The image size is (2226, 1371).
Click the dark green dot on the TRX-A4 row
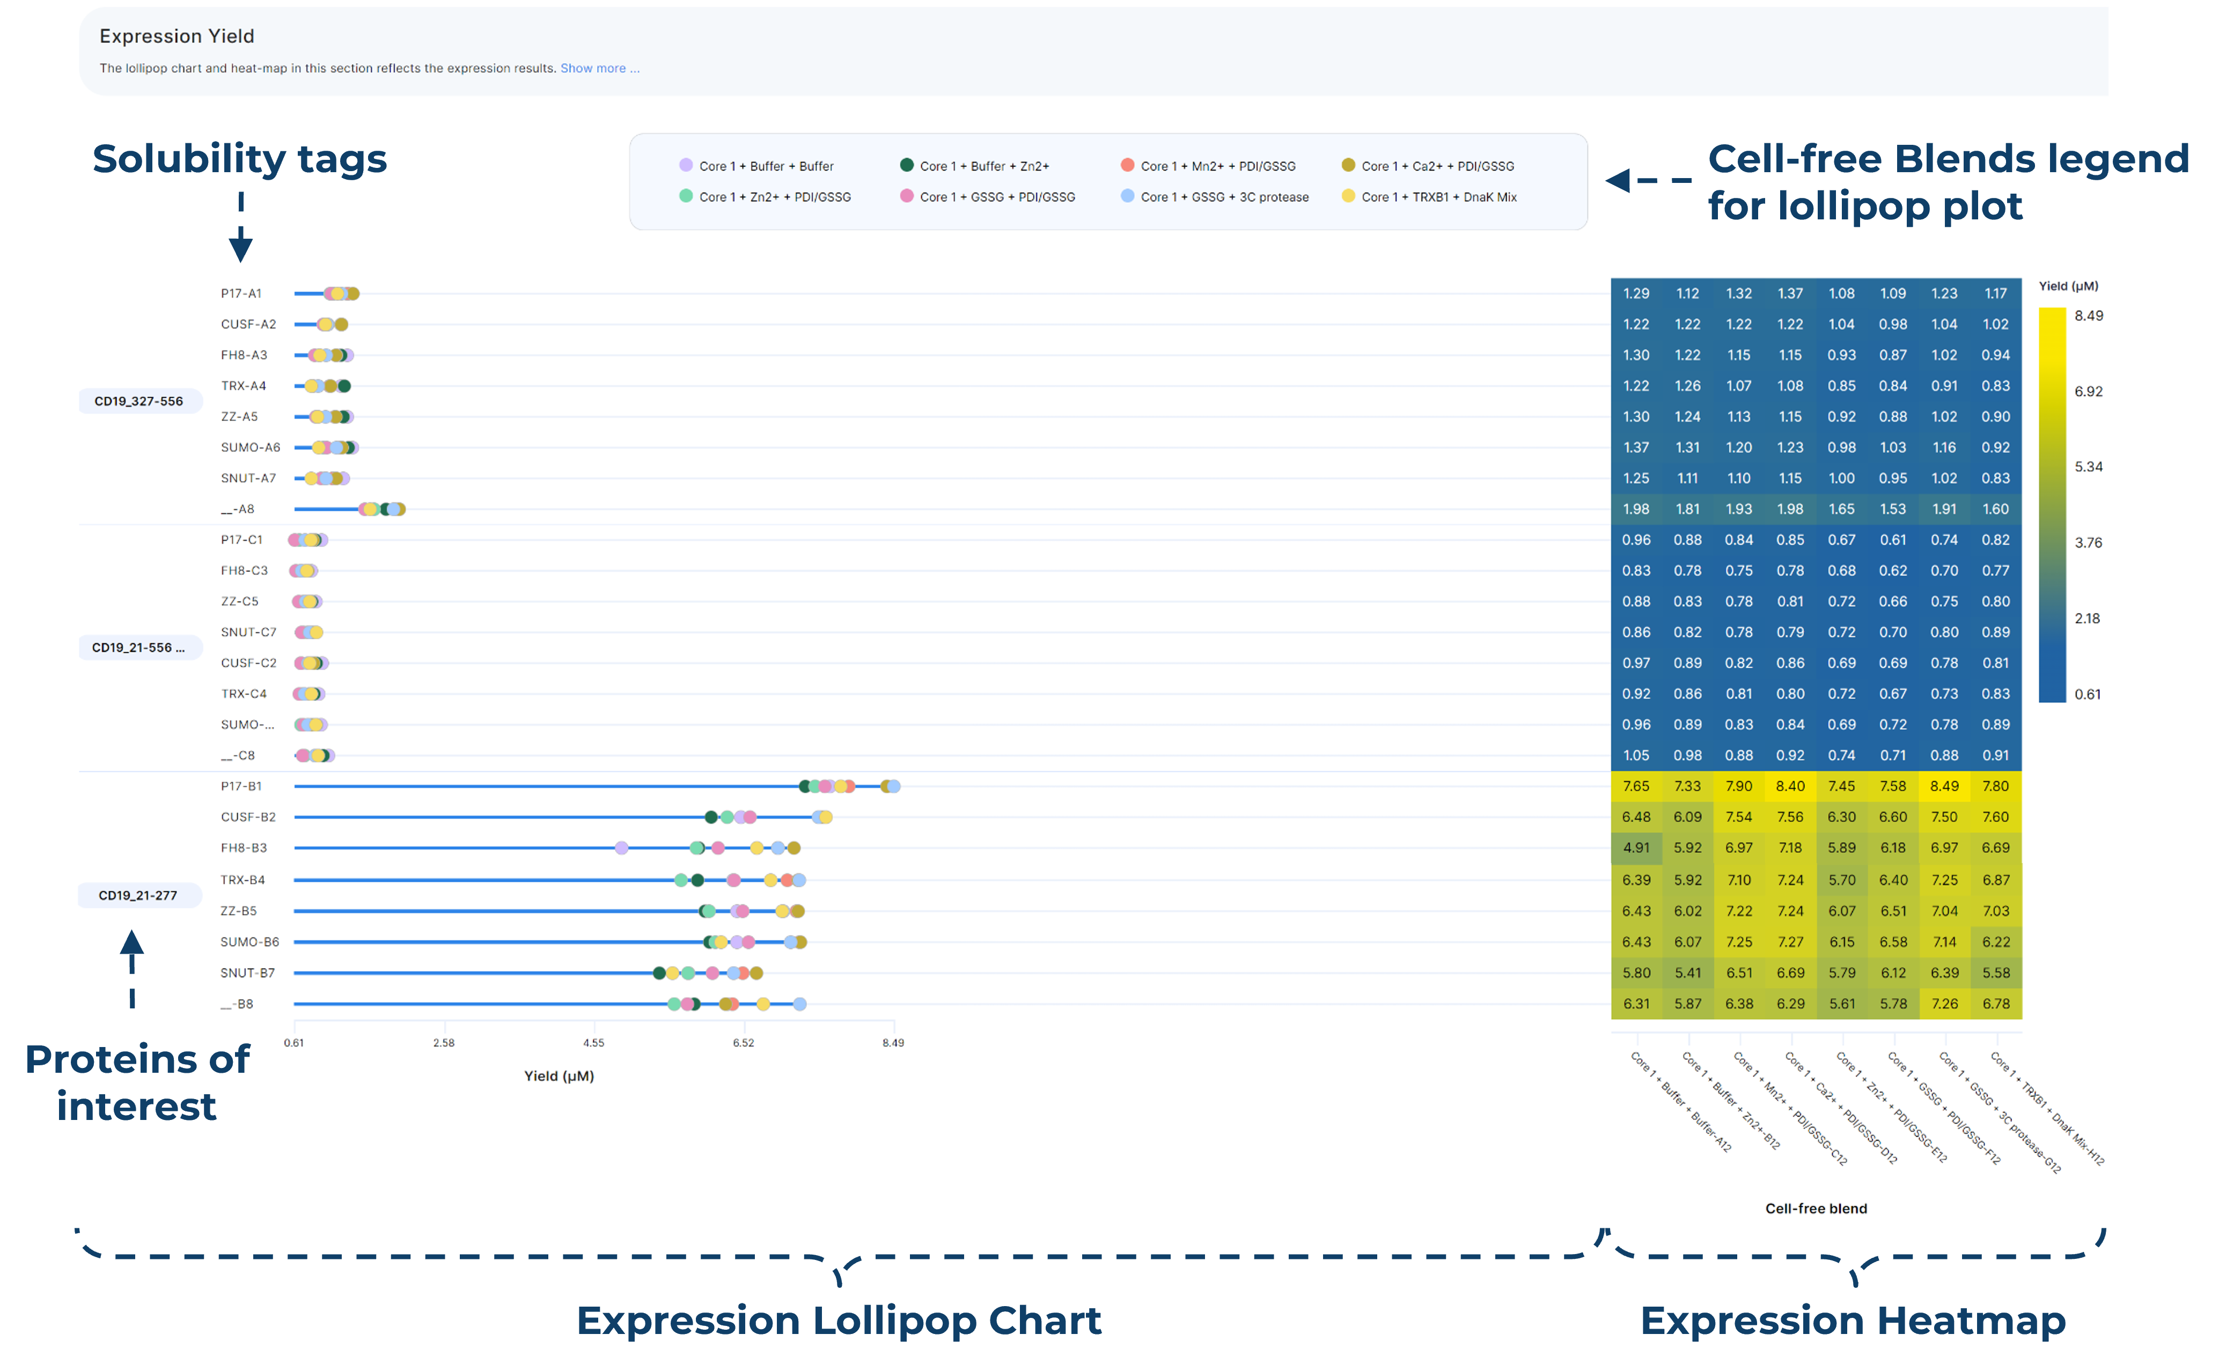coord(344,386)
